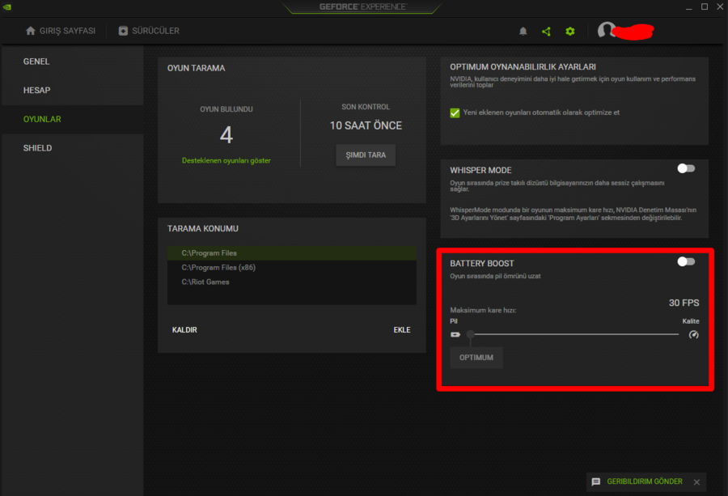This screenshot has height=496, width=728.
Task: Open the notifications bell icon
Action: tap(523, 31)
